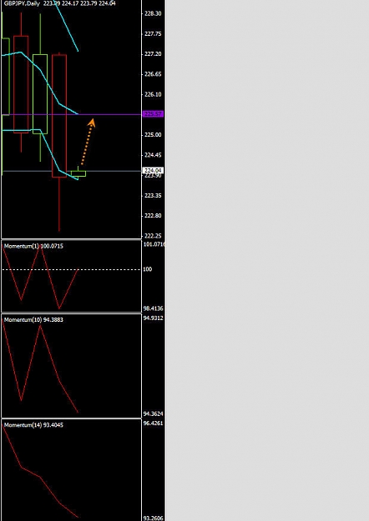Click the 101.0716 scale value in the Momentum(1) panel
Viewport: 369px width, 521px height.
click(x=154, y=244)
